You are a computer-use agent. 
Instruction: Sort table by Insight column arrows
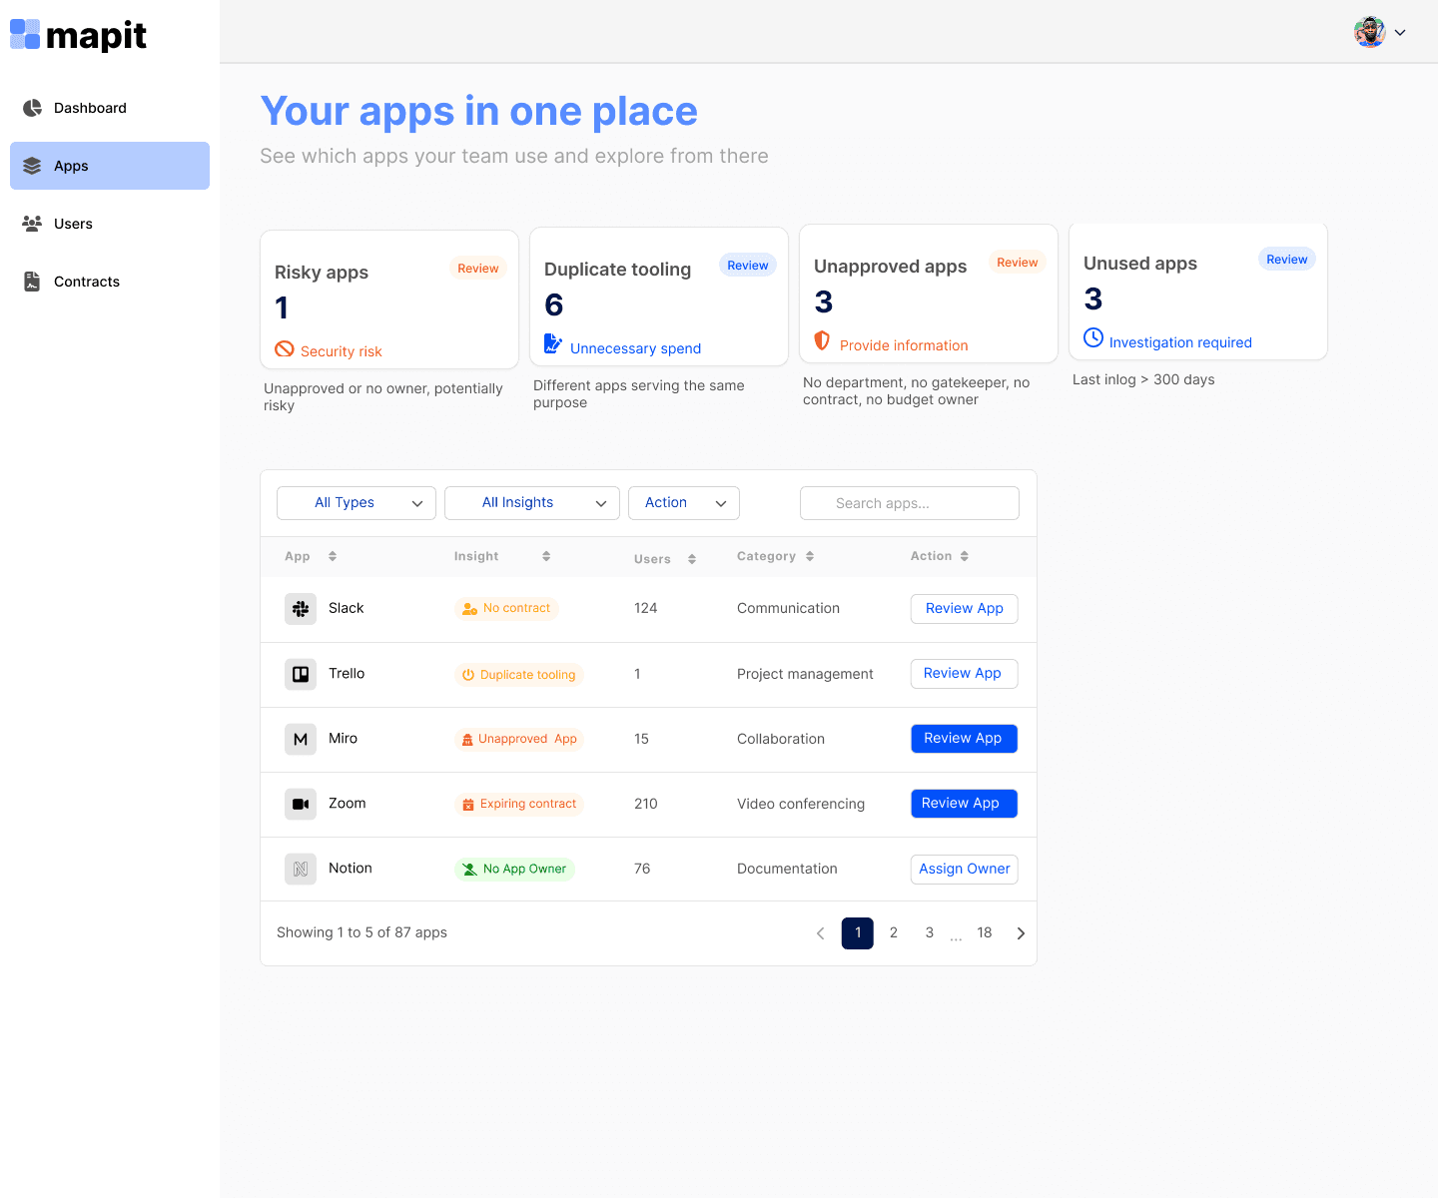point(546,556)
